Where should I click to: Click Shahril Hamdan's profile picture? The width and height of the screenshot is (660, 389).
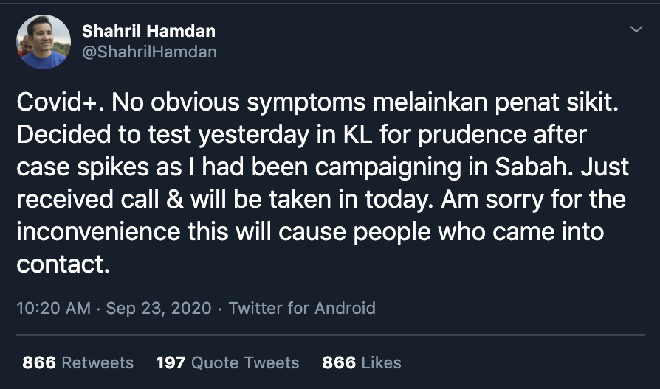[x=44, y=41]
